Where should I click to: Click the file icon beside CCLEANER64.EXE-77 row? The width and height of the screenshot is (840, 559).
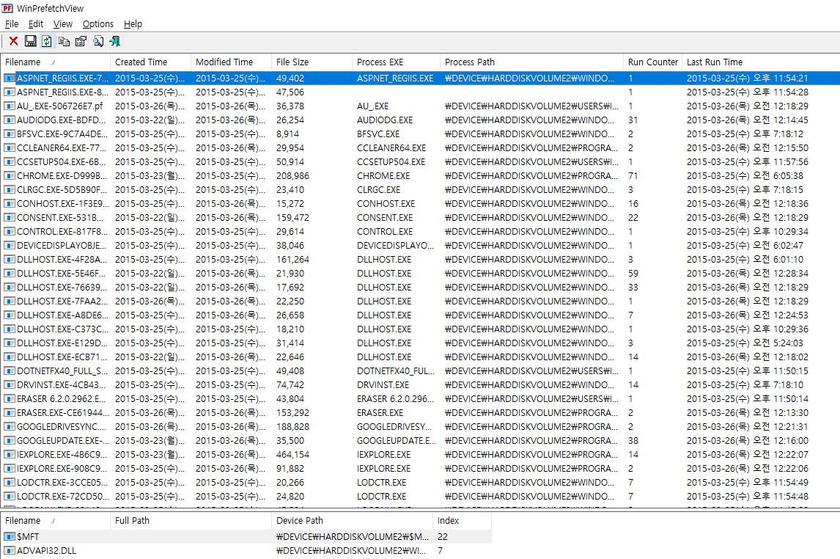click(x=9, y=148)
